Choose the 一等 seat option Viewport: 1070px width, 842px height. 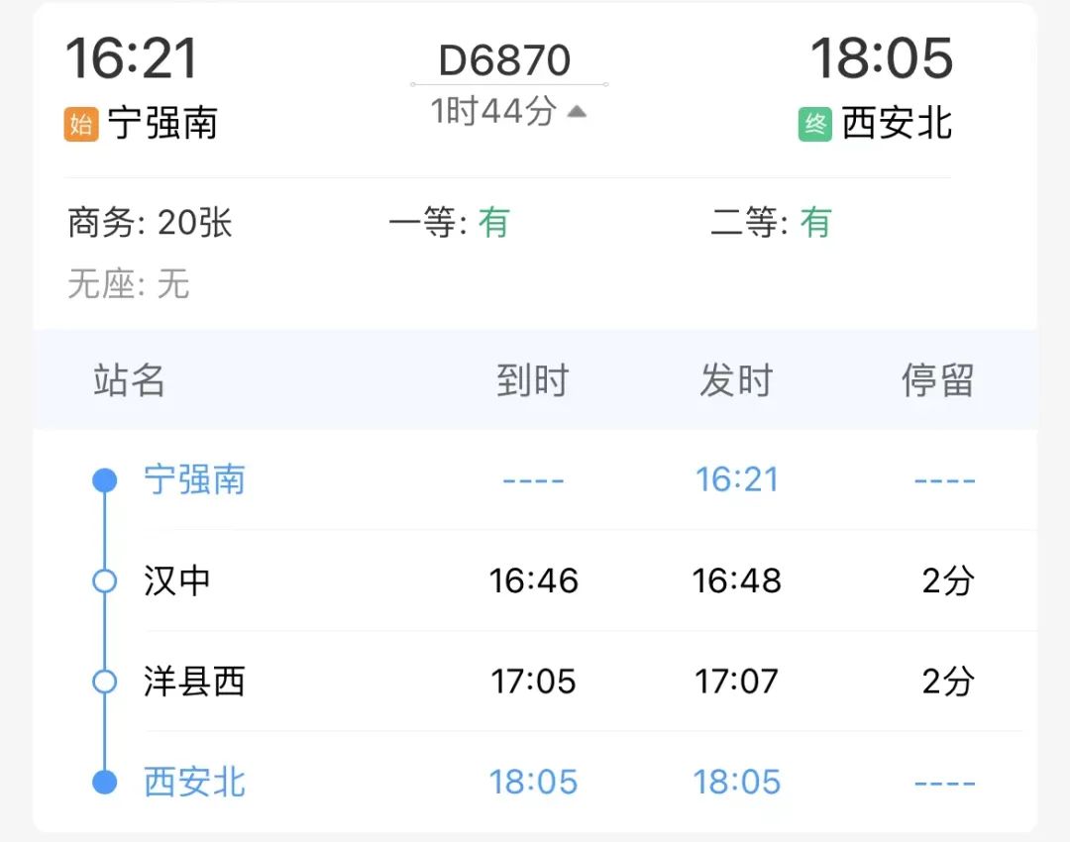pos(449,223)
